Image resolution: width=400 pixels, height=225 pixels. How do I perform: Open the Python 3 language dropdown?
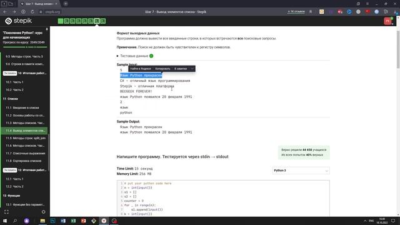tap(301, 171)
